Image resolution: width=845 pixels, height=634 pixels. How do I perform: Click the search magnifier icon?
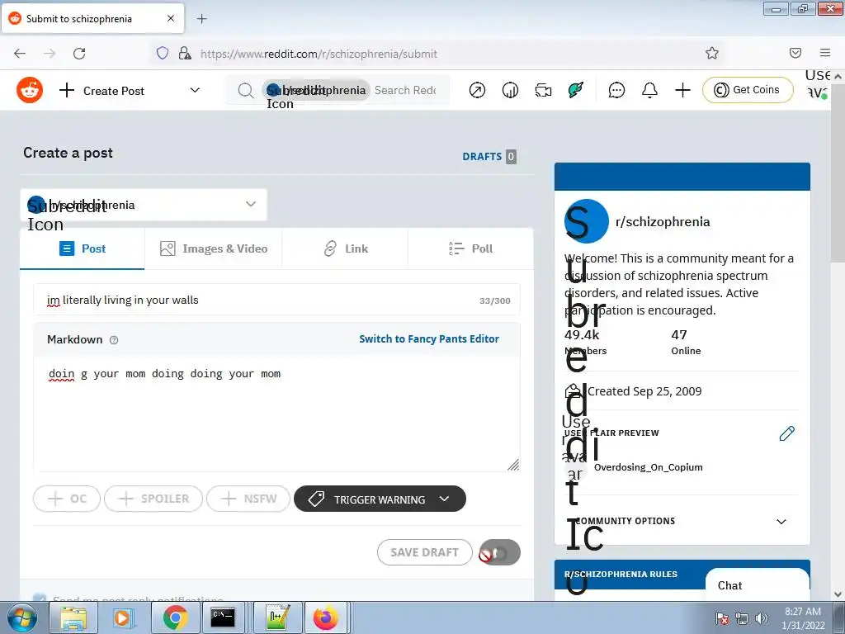246,90
